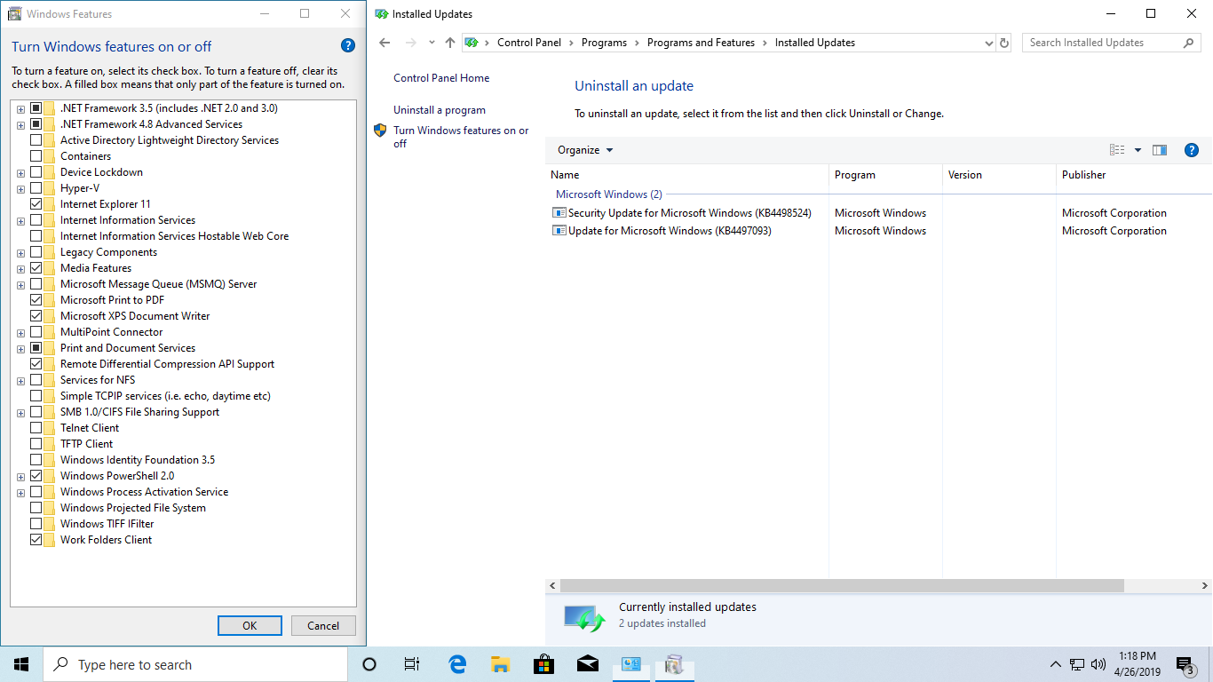Screen dimensions: 1213x682
Task: Click the Control Panel breadcrumb
Action: point(529,43)
